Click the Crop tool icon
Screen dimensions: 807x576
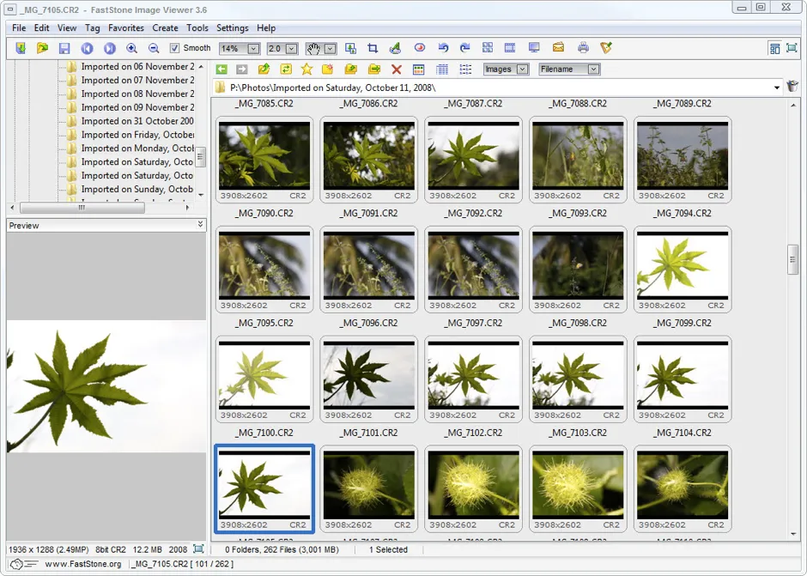click(x=373, y=49)
